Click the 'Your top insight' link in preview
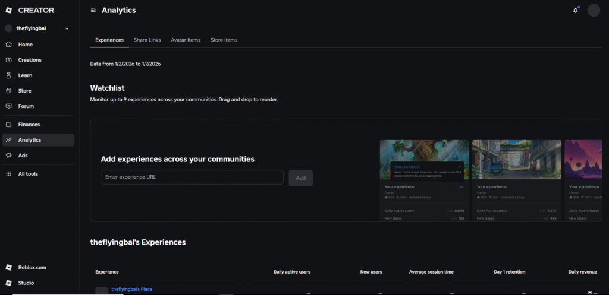 407,166
